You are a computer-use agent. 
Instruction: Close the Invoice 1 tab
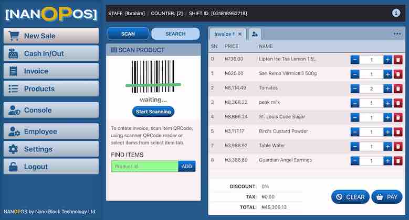tap(240, 34)
